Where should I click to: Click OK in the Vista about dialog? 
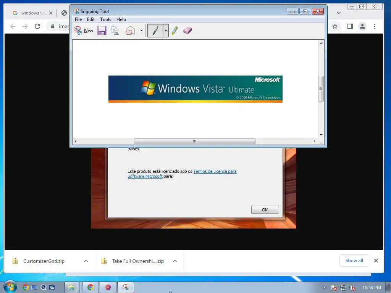point(265,210)
